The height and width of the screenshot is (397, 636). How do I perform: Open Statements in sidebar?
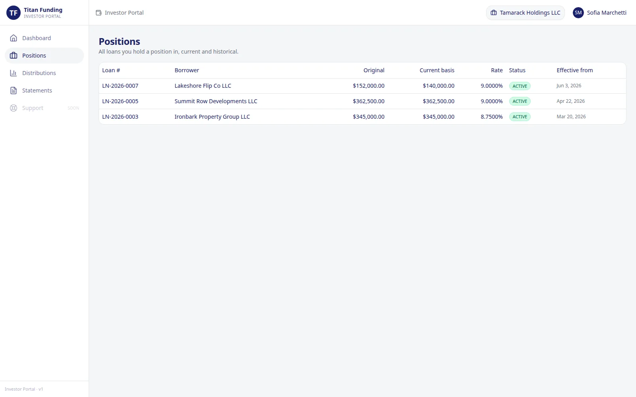44,91
